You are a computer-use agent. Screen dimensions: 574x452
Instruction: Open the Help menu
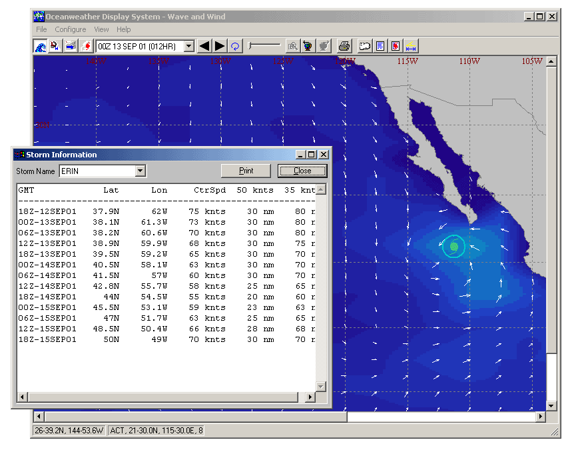point(124,29)
